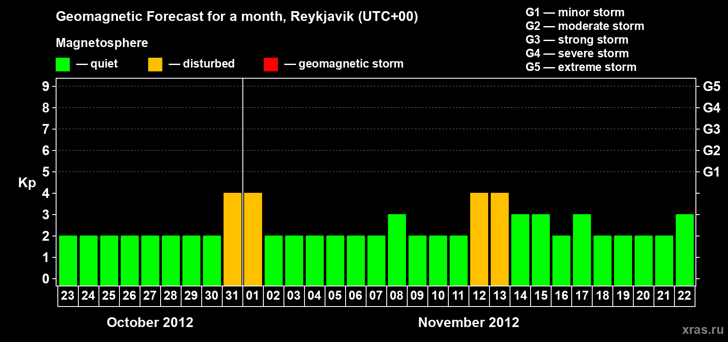Click the green bar for November 14
728x342 pixels.
[x=520, y=250]
